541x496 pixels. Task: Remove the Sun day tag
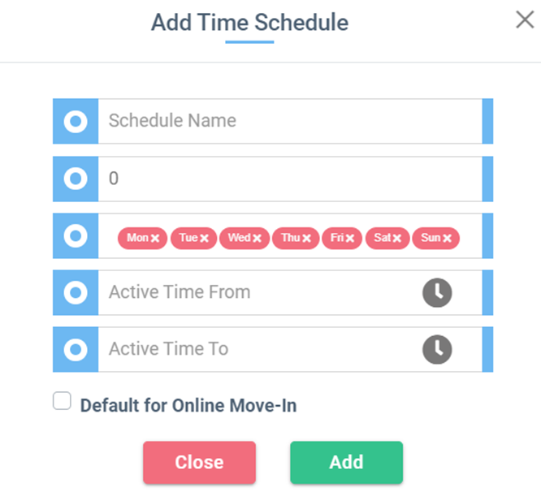(447, 238)
